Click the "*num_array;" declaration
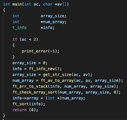This screenshot has width=127, height=120. [54, 22]
